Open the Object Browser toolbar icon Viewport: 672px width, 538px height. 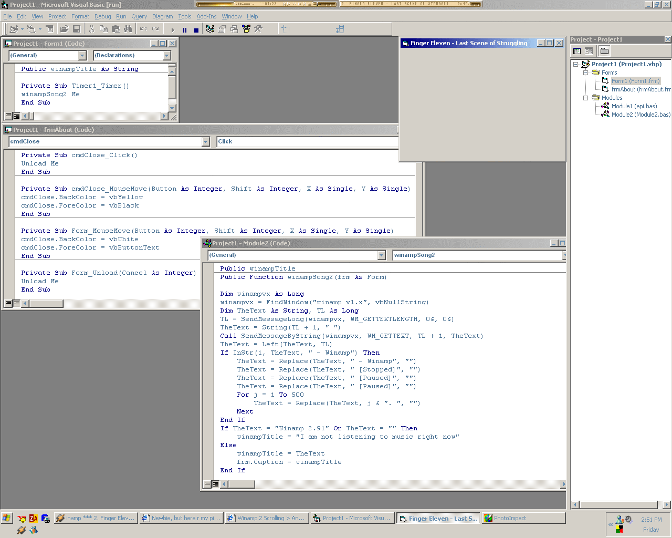246,29
